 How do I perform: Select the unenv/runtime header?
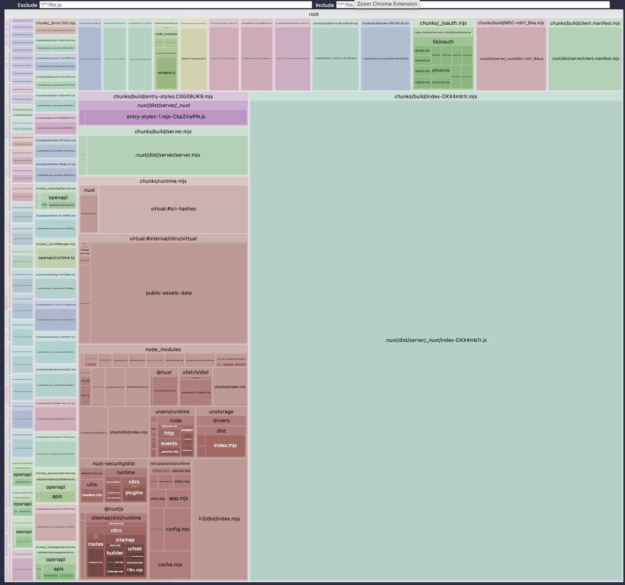172,412
